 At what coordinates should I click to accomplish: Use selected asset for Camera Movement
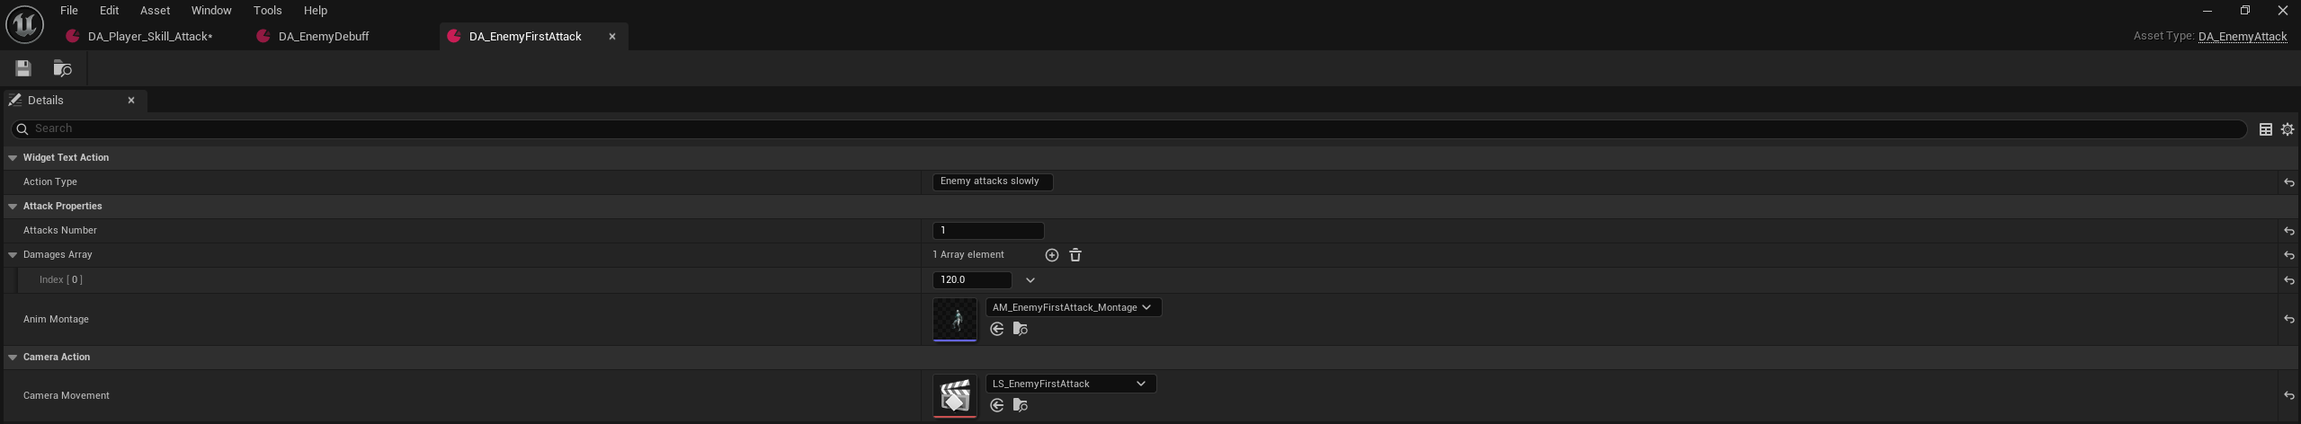point(996,406)
